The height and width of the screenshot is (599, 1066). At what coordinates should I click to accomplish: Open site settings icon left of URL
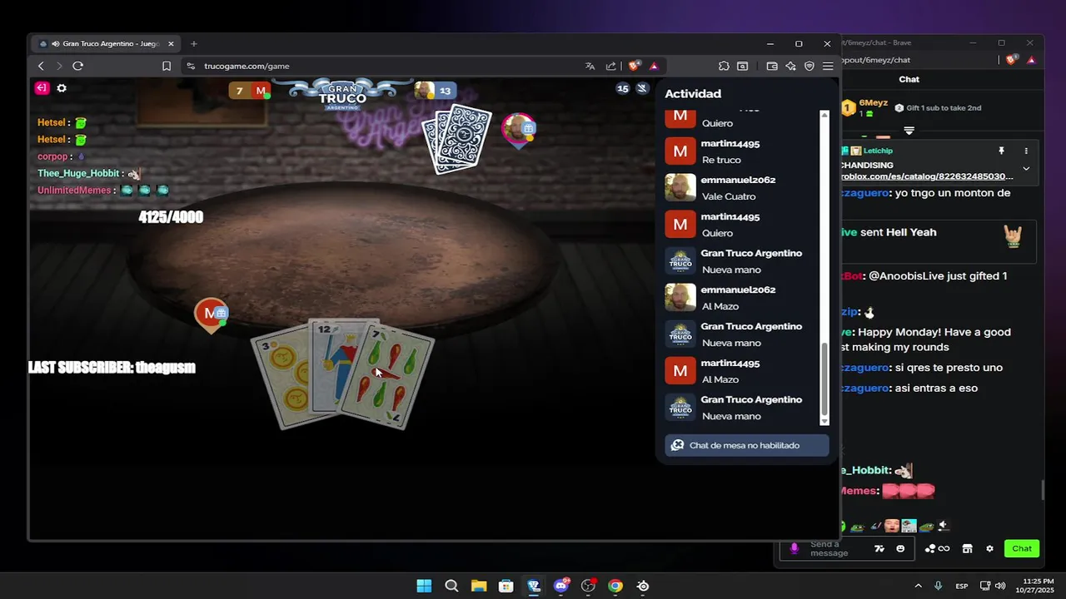(x=191, y=66)
